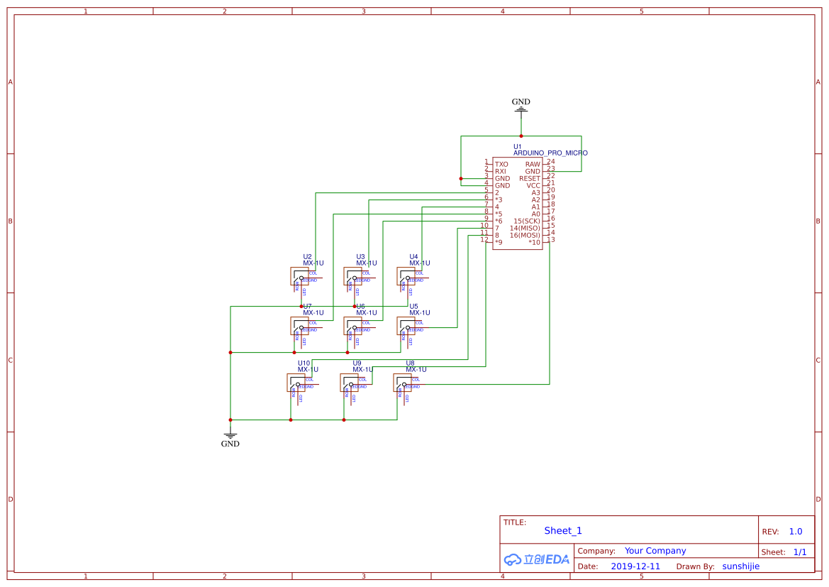Image resolution: width=829 pixels, height=587 pixels.
Task: Select the U6 MX-1U switch symbol
Action: [352, 326]
